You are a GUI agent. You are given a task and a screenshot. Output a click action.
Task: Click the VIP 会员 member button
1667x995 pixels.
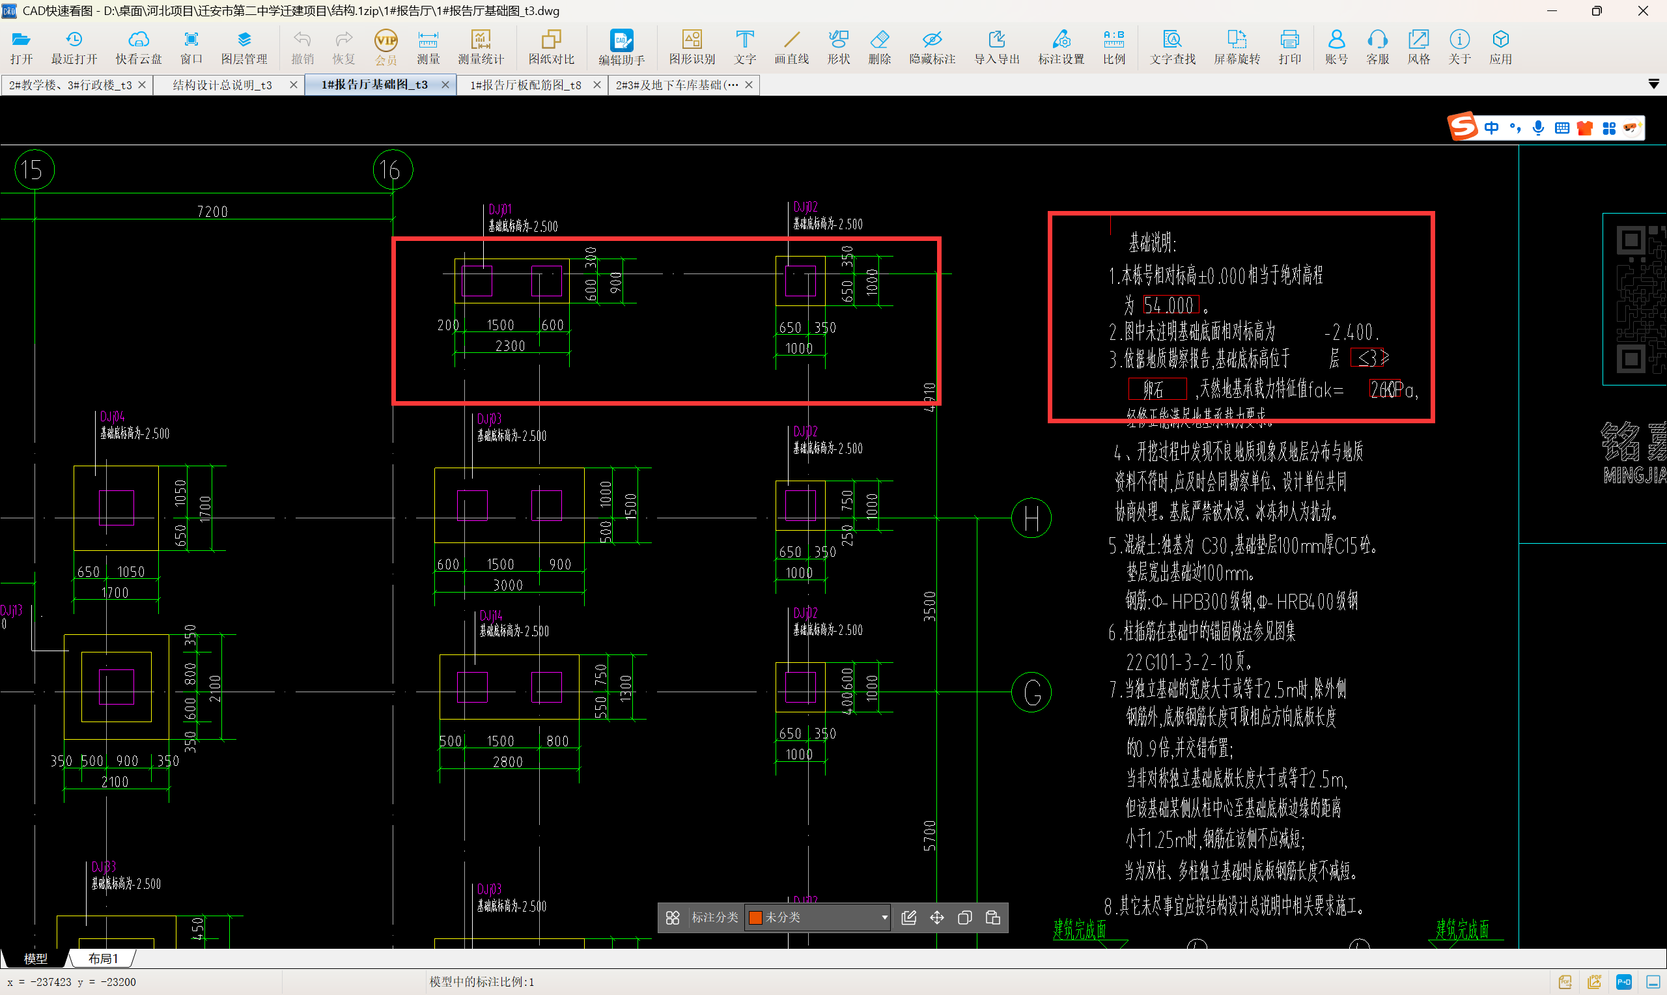click(x=385, y=47)
